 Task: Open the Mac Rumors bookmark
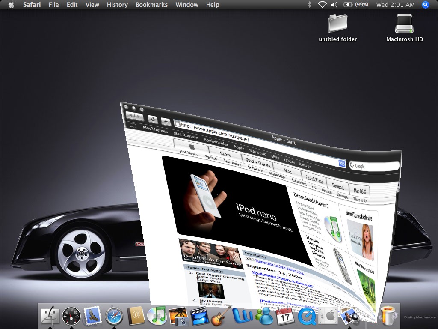186,135
